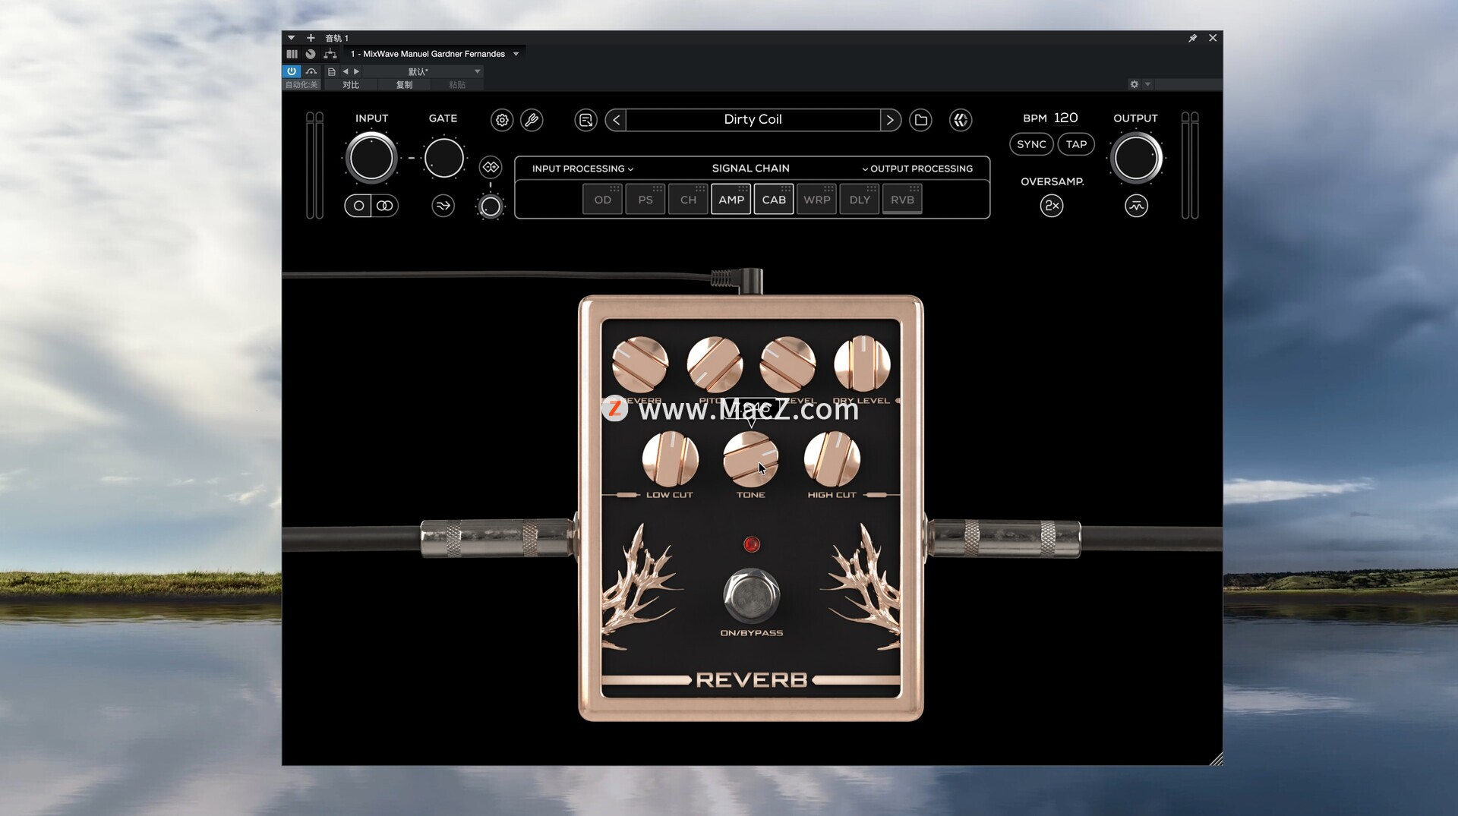The height and width of the screenshot is (816, 1458).
Task: Expand the OUTPUT PROCESSING dropdown
Action: [917, 169]
